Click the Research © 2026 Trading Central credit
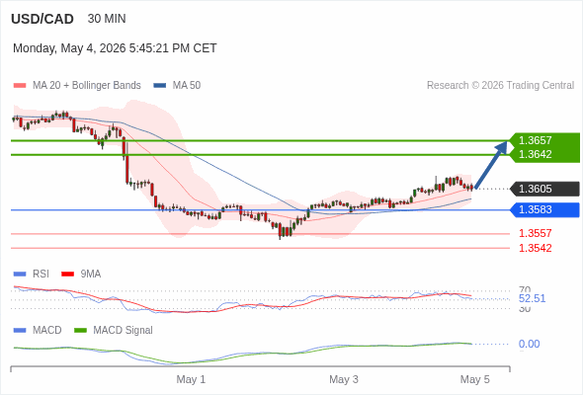The height and width of the screenshot is (395, 583). (500, 86)
